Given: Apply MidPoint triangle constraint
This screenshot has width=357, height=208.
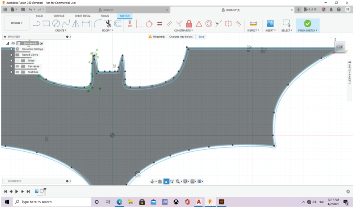Looking at the screenshot, I should (x=199, y=24).
